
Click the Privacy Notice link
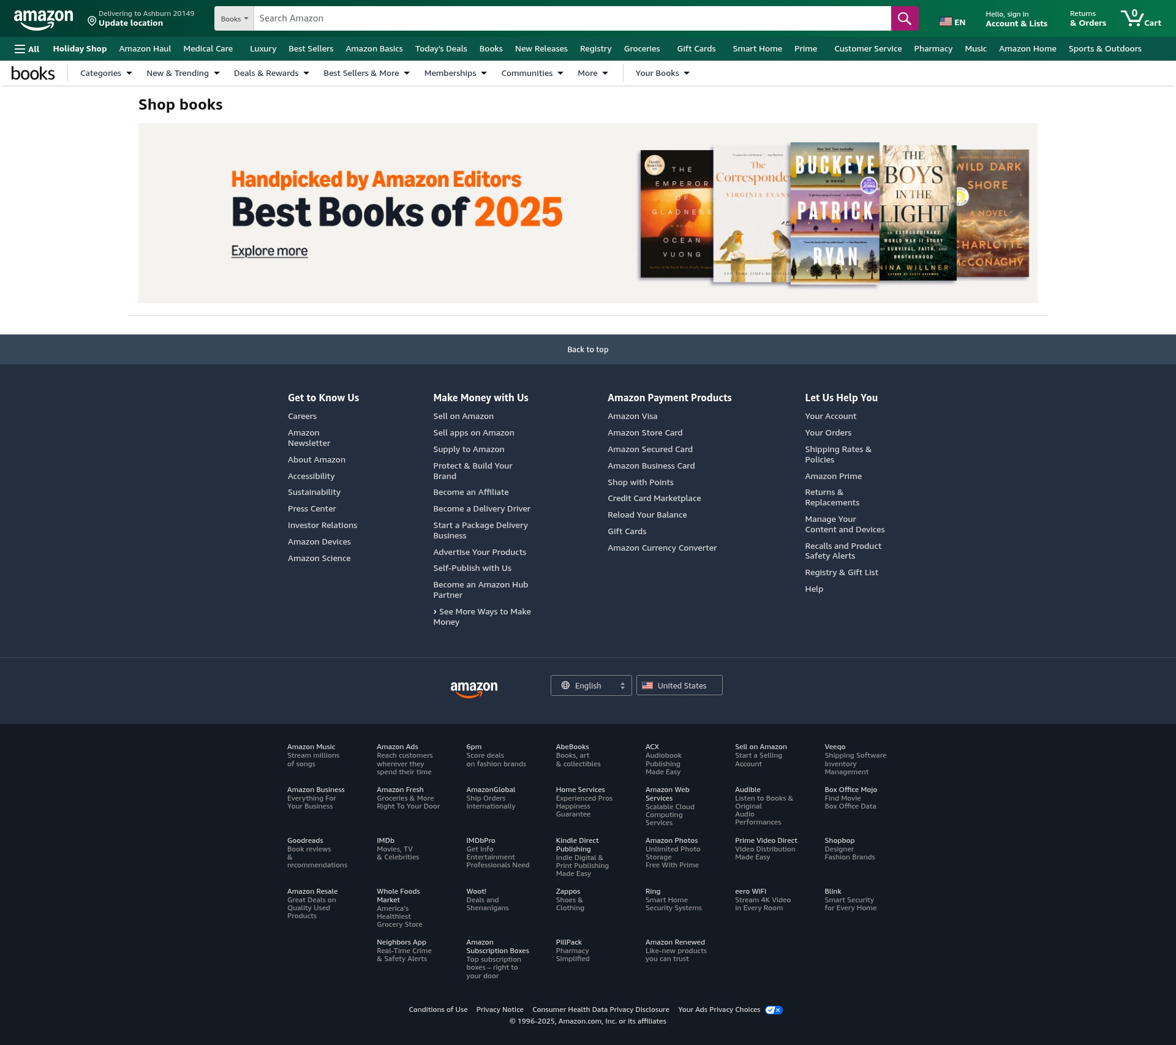tap(500, 1010)
